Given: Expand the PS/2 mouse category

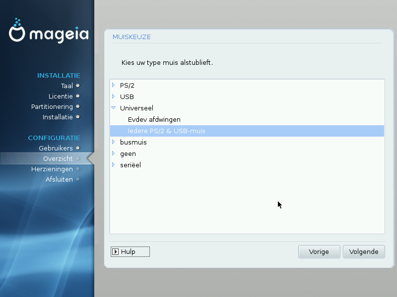Looking at the screenshot, I should 114,85.
